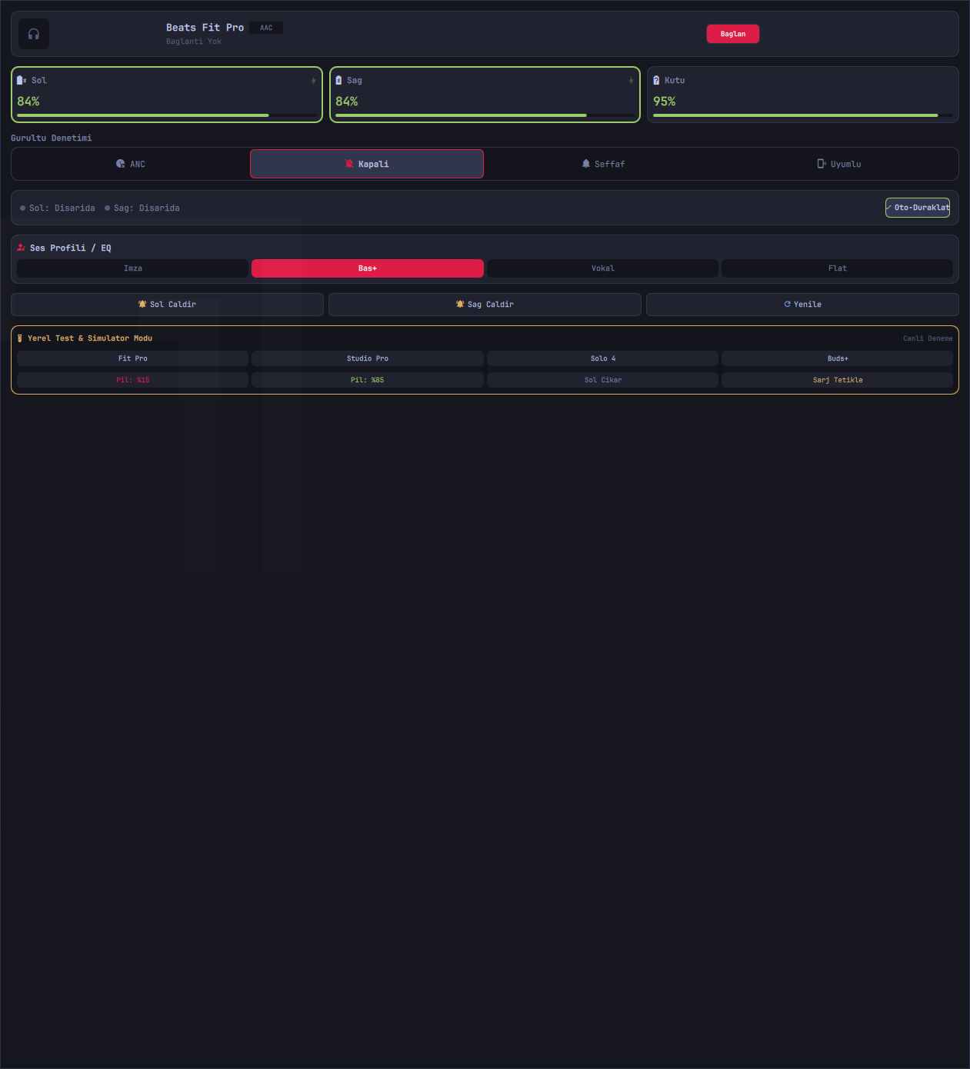Click the Uyumlu adaptive mode icon
The width and height of the screenshot is (970, 1069).
[822, 164]
